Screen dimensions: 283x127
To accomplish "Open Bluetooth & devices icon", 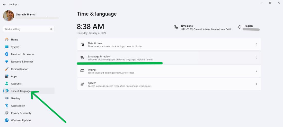I will 7,54.
